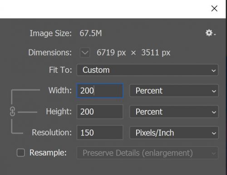Click the Width label

60,90
